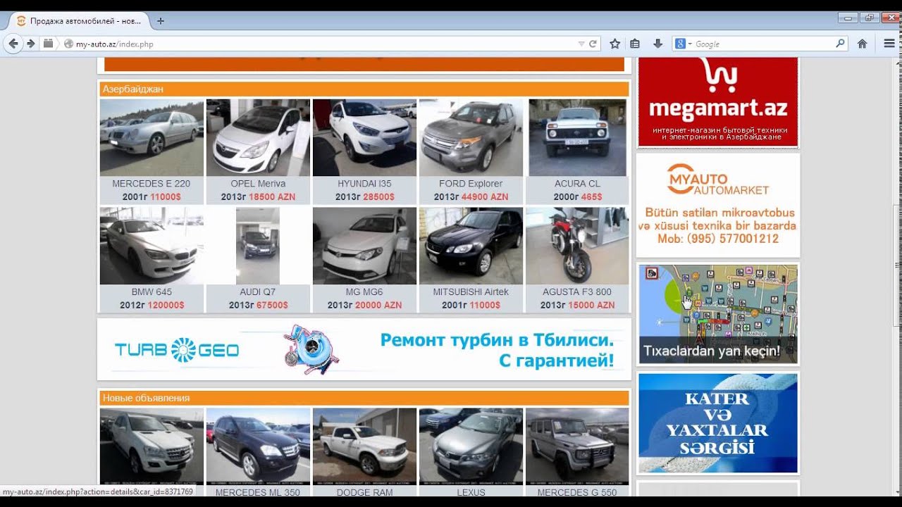Click the 67500$ price text
The image size is (902, 507).
click(x=272, y=306)
